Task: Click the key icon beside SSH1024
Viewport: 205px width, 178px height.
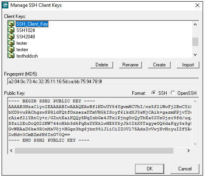Action: pos(11,30)
